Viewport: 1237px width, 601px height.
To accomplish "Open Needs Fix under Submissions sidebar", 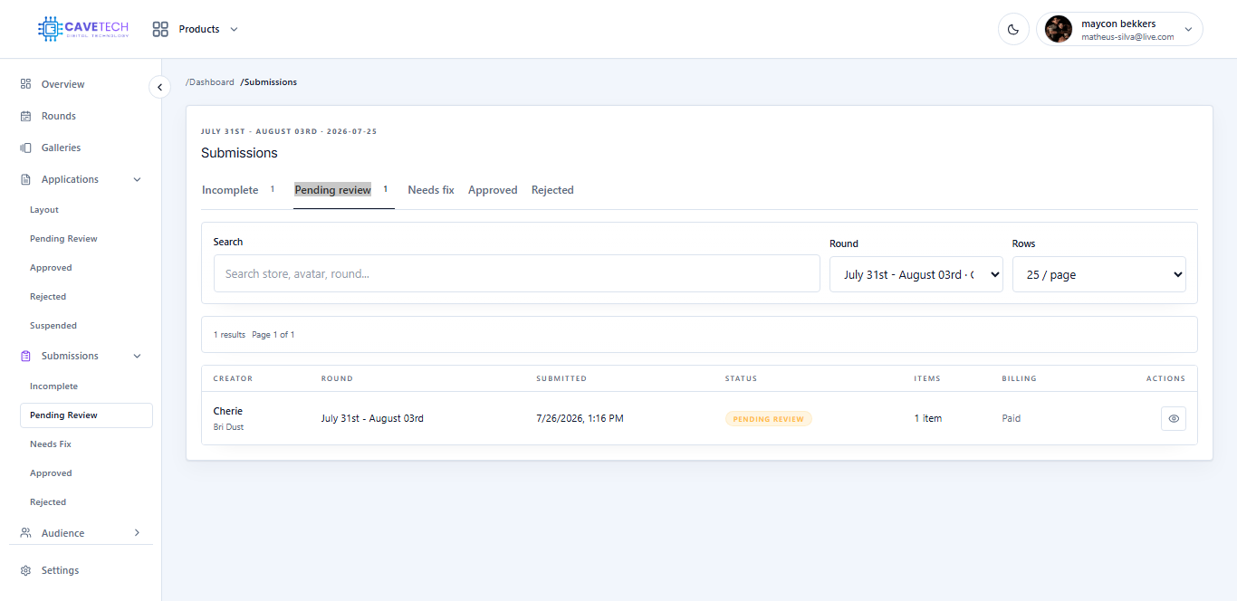I will pyautogui.click(x=51, y=444).
